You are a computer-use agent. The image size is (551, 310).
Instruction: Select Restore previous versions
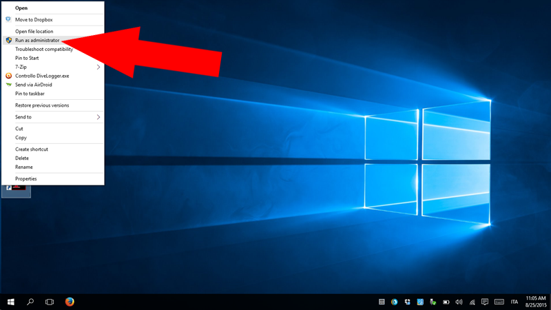53,105
